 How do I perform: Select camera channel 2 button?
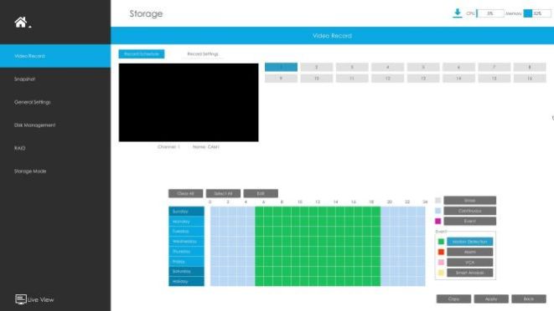tap(317, 67)
